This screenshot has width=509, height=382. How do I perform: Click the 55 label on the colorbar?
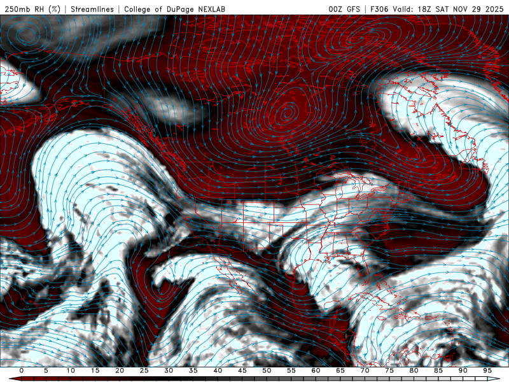tap(291, 371)
